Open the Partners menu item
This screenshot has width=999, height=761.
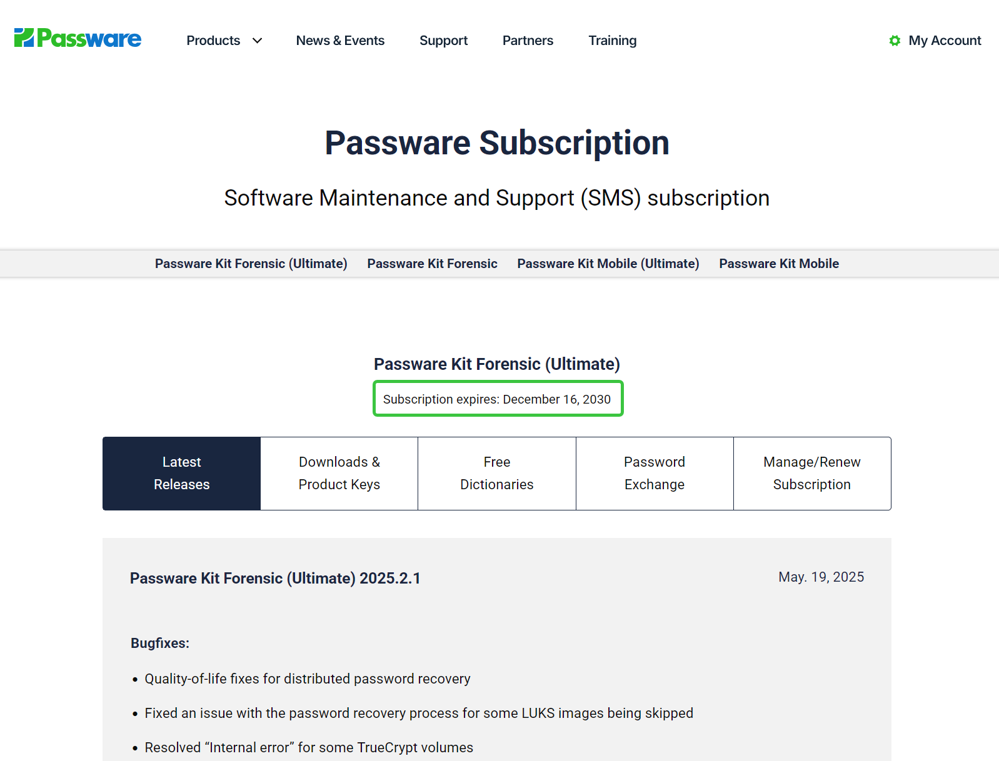[x=528, y=41]
